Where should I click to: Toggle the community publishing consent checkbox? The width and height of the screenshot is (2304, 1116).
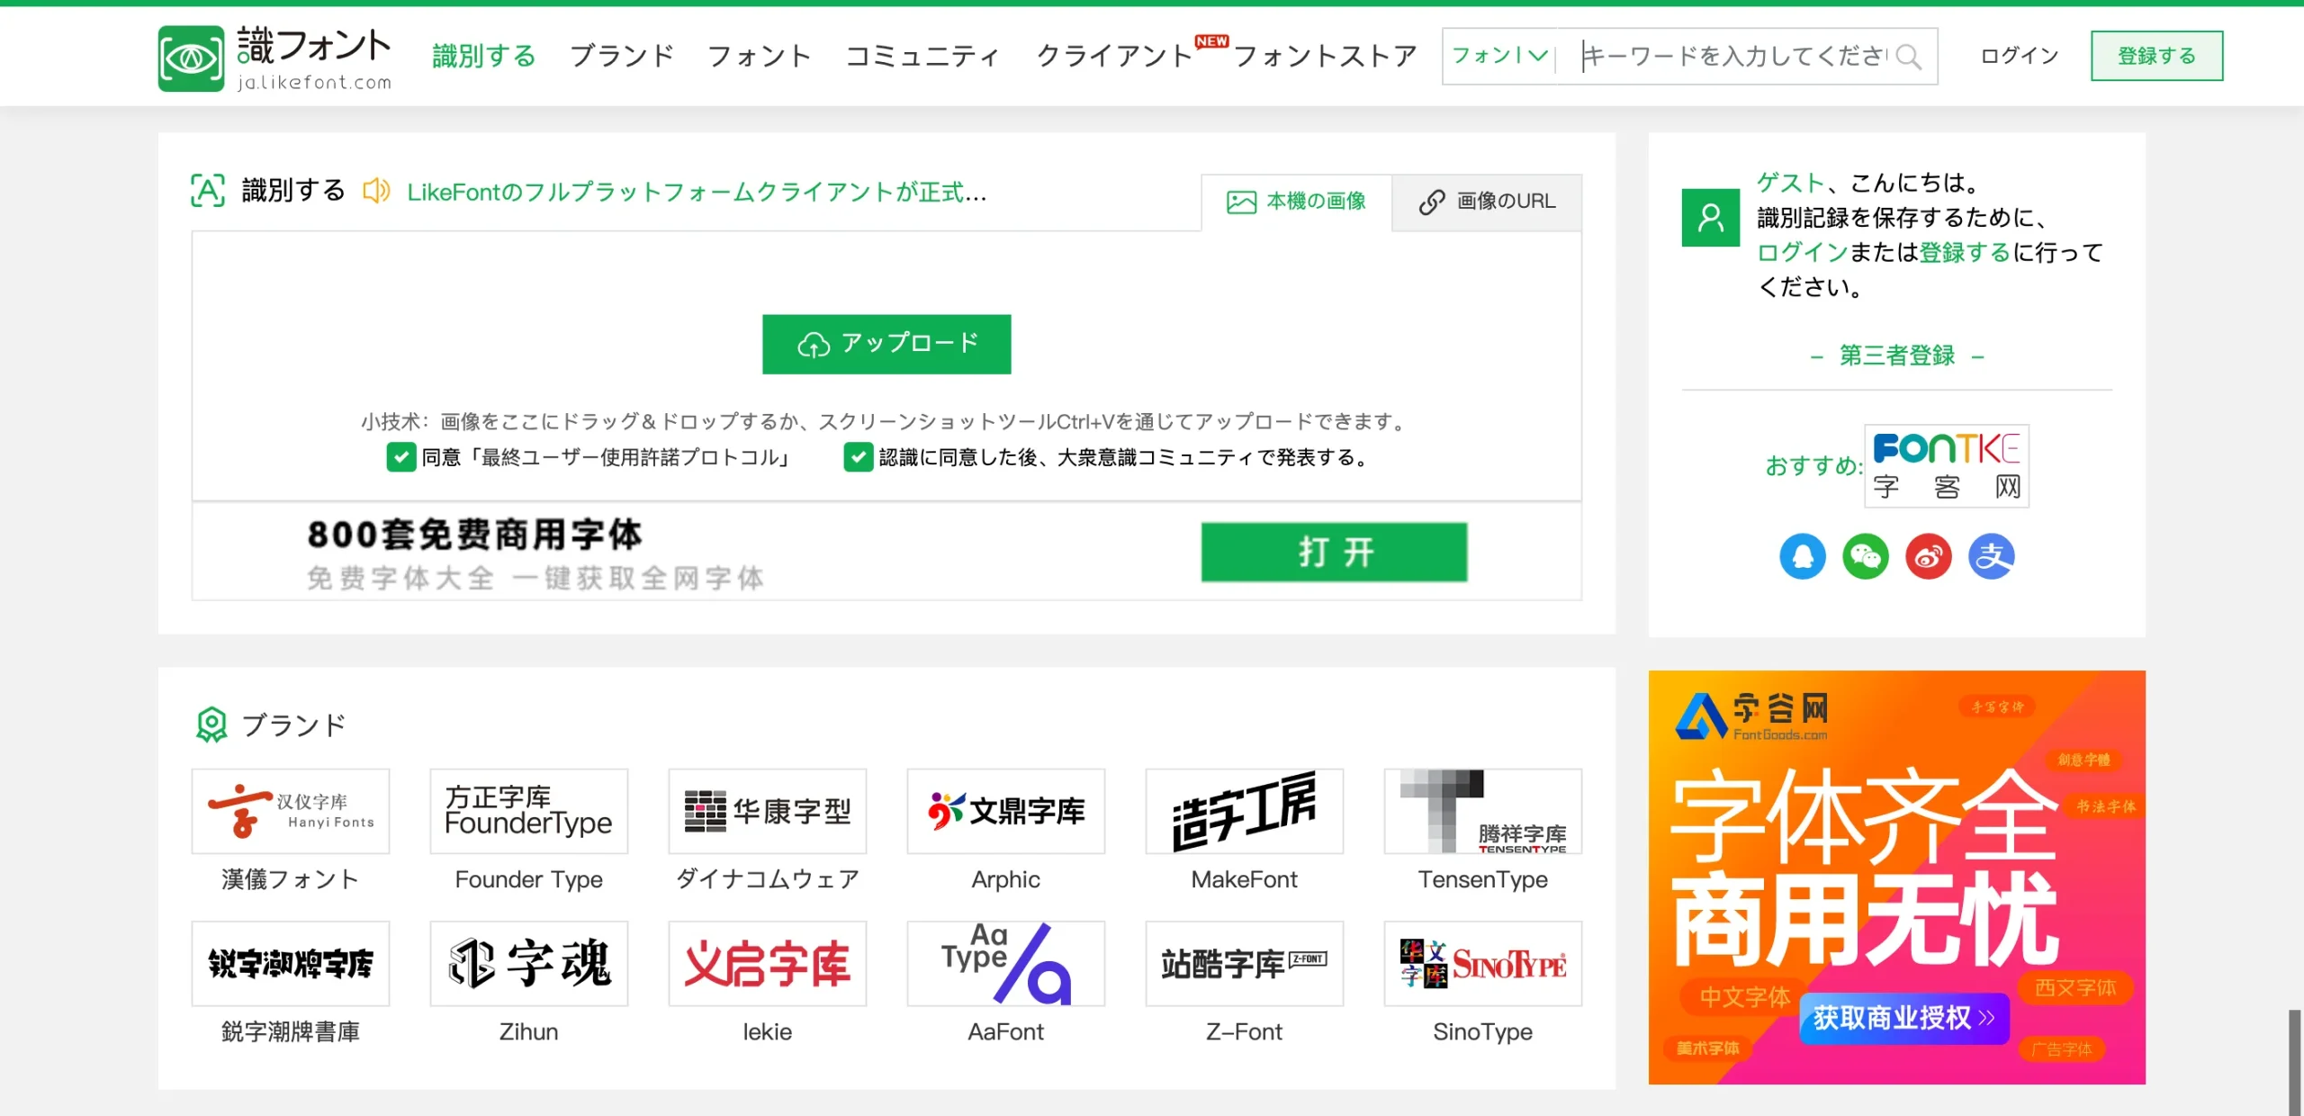(859, 457)
